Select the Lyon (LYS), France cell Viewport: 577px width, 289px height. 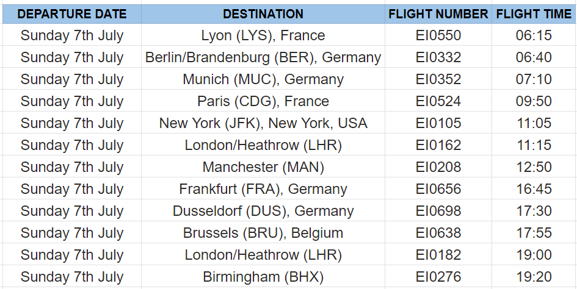coord(263,35)
